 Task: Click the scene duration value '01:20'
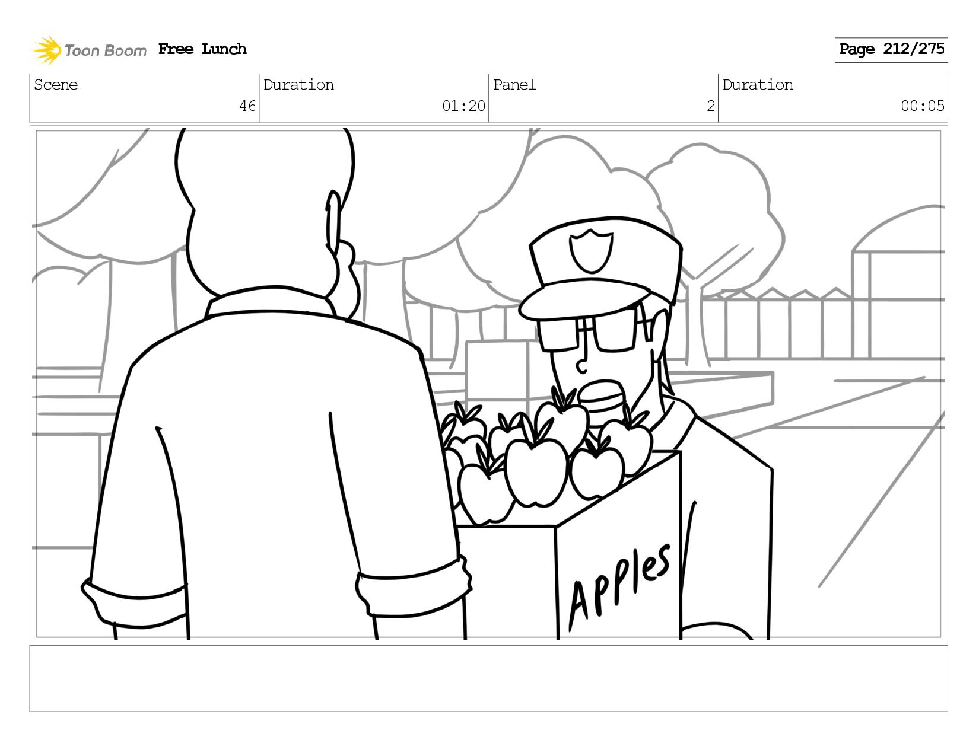(463, 106)
